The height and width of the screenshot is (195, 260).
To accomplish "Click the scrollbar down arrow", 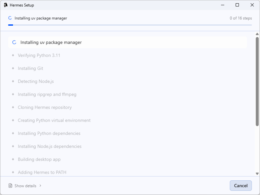I will coord(257,174).
